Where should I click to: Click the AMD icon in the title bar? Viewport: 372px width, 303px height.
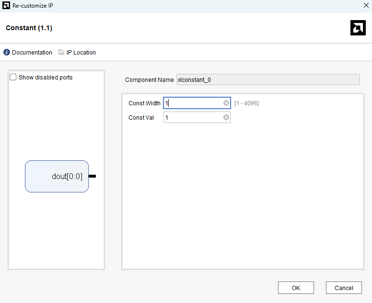(6, 6)
